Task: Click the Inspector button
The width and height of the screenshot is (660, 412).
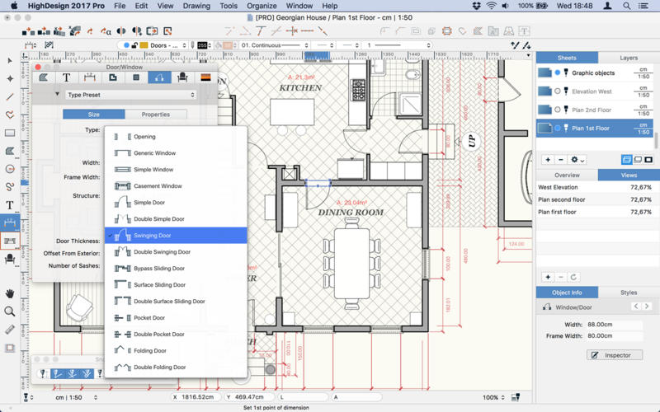Action: coord(614,355)
